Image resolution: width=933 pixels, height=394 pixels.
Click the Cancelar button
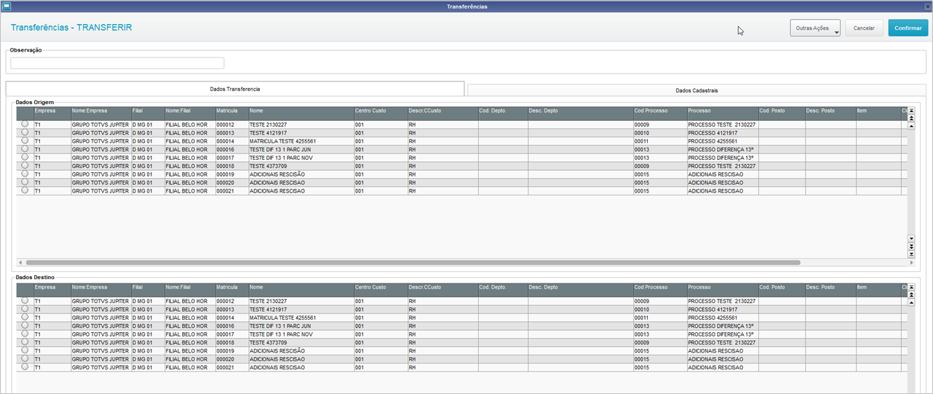pos(864,28)
